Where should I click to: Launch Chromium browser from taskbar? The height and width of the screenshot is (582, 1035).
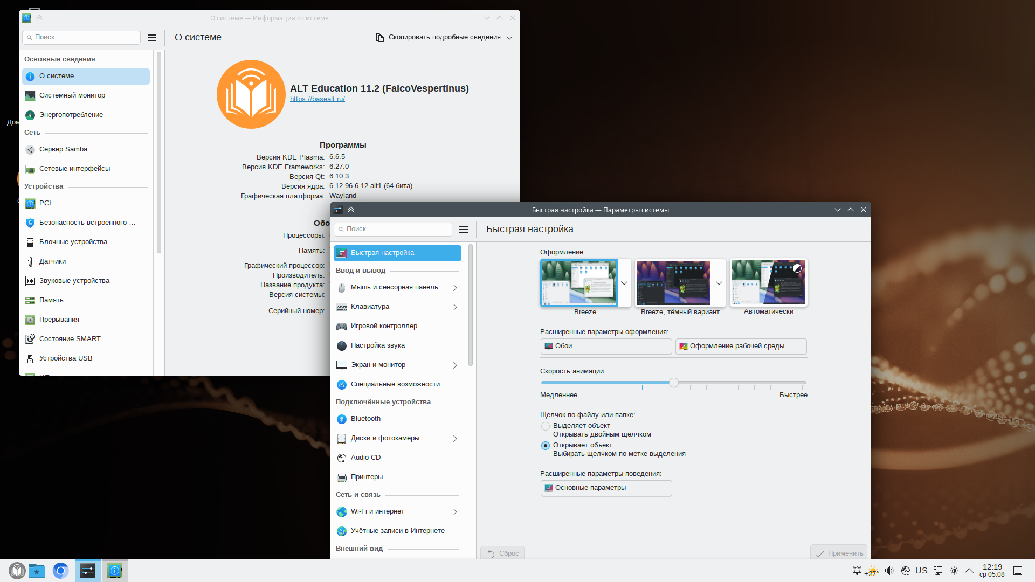(61, 570)
